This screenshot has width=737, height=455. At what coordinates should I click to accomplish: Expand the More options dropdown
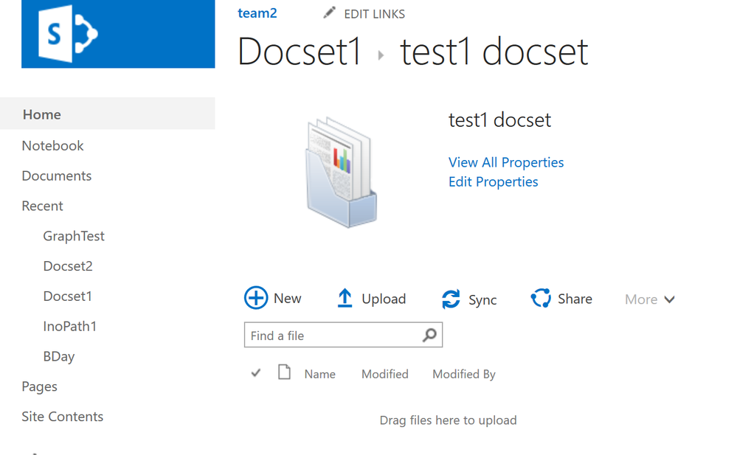[649, 299]
